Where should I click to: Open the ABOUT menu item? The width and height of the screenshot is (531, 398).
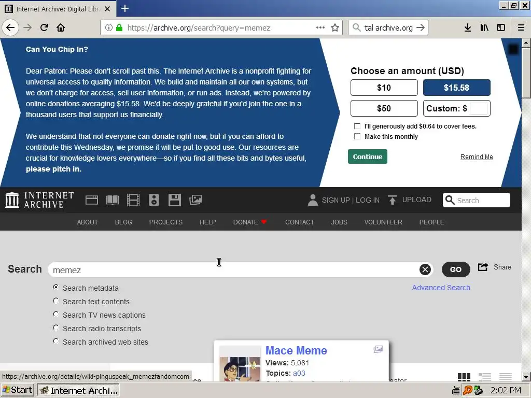[x=87, y=222]
